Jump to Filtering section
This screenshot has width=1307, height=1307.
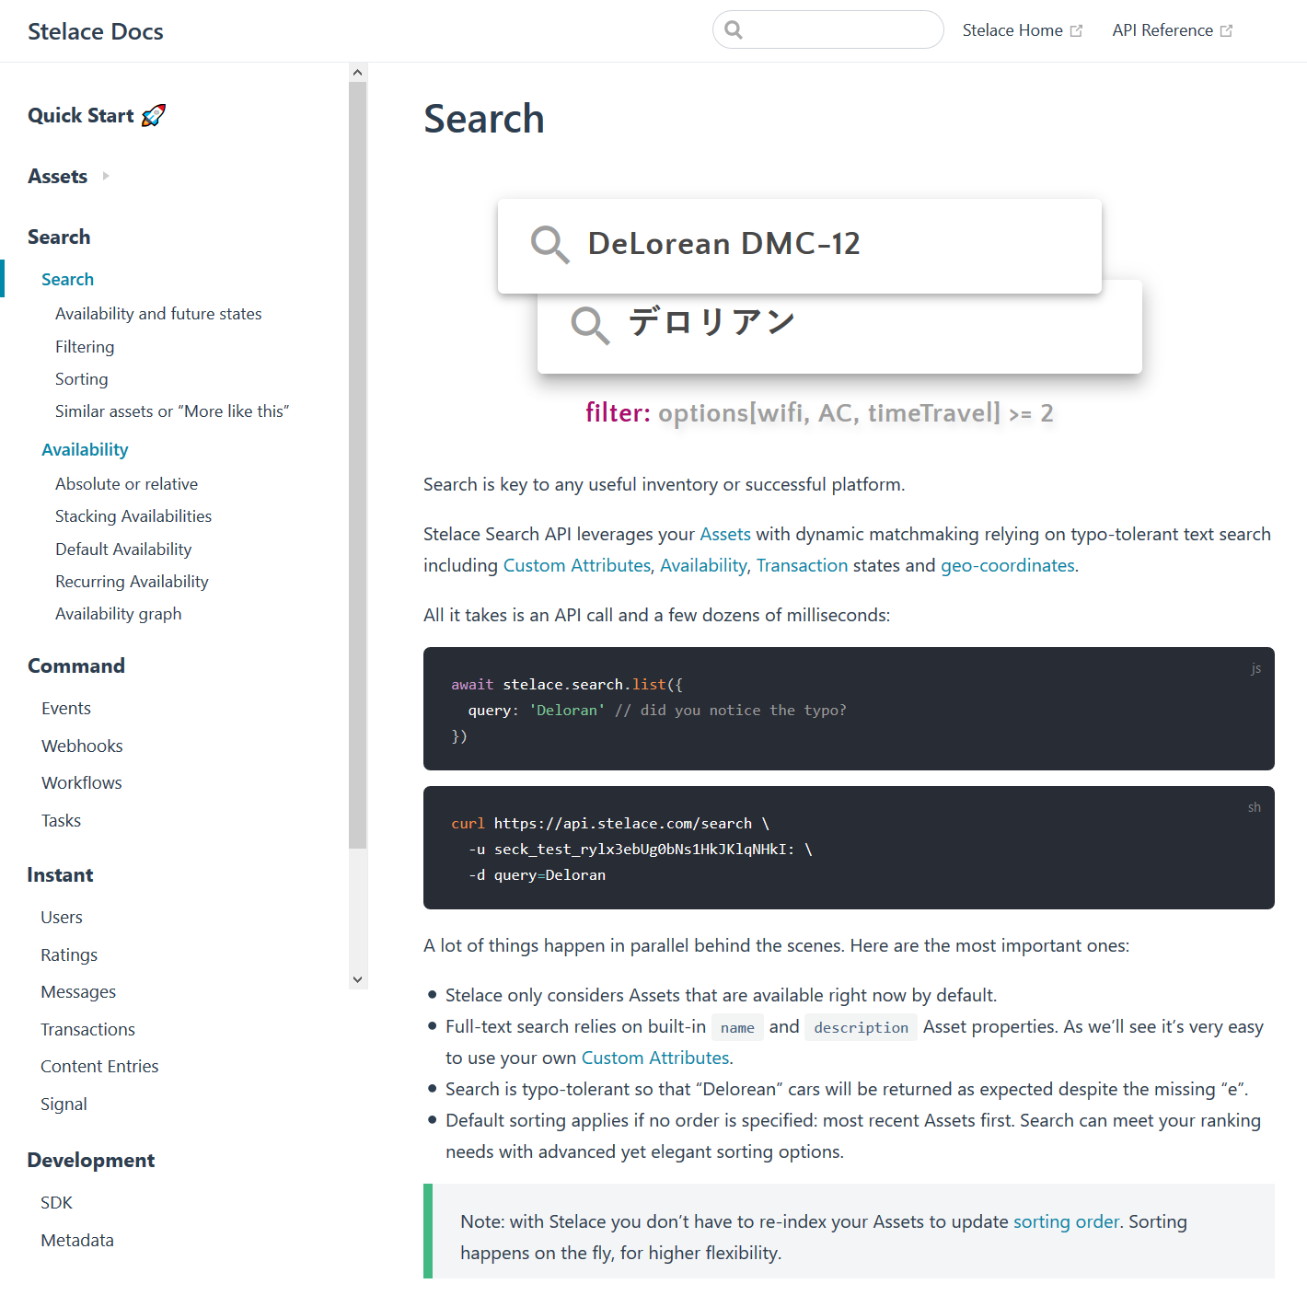point(85,347)
